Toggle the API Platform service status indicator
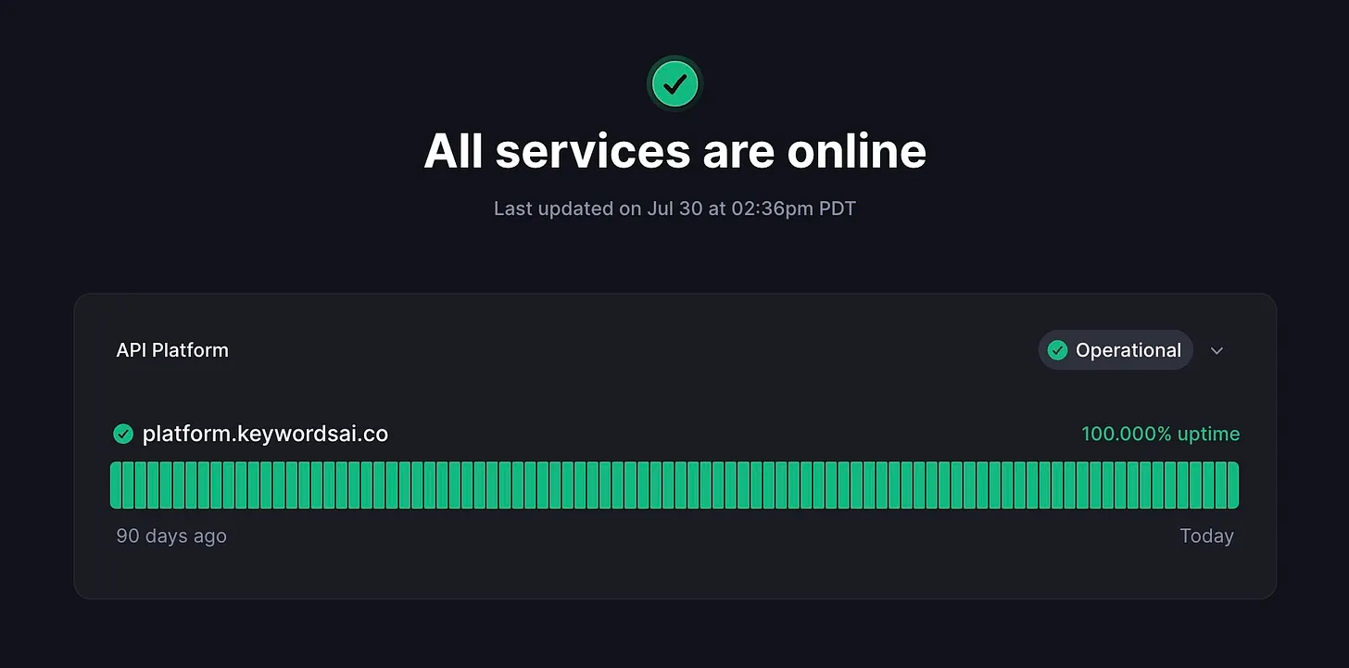1349x668 pixels. click(1116, 350)
